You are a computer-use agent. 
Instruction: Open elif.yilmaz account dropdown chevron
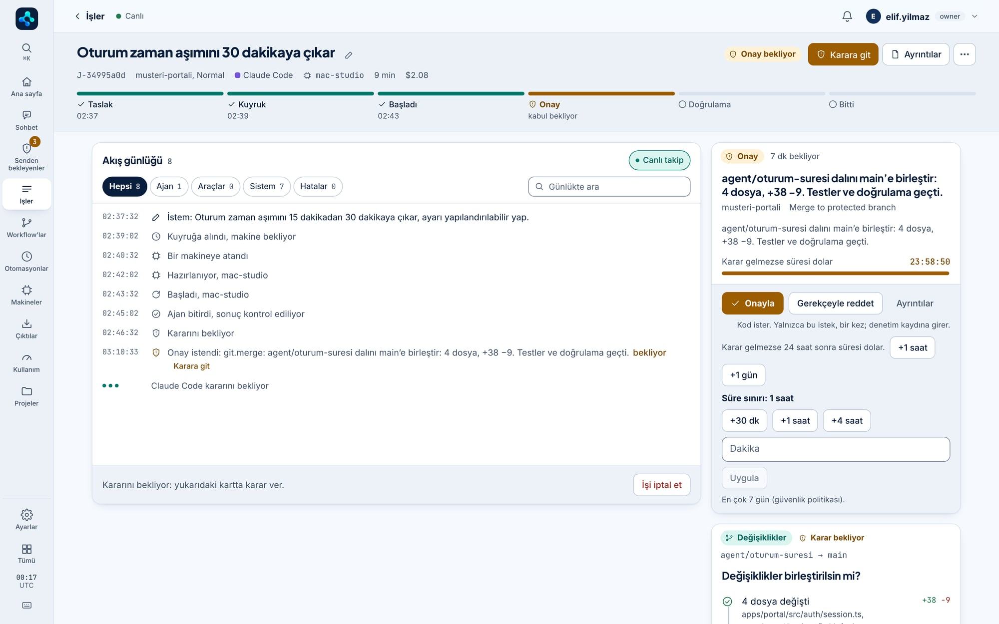coord(974,16)
